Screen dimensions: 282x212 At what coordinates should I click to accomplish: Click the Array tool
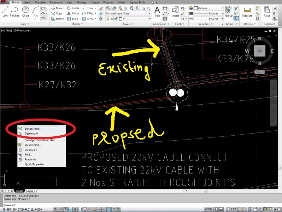click(x=88, y=19)
